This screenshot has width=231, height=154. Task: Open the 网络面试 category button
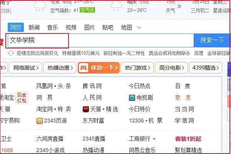25,68
